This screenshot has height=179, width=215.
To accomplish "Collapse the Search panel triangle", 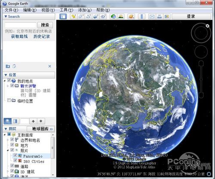I will tap(6, 17).
